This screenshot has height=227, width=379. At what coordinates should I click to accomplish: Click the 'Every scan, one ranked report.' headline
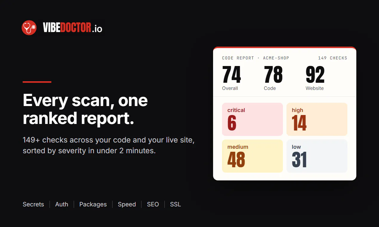point(85,109)
